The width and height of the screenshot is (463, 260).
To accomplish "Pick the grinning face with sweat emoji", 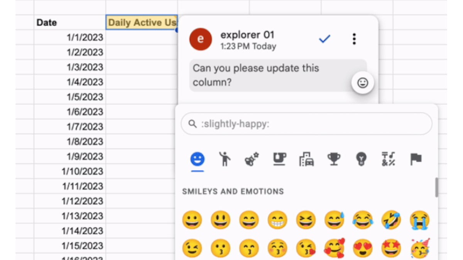I will pos(334,220).
